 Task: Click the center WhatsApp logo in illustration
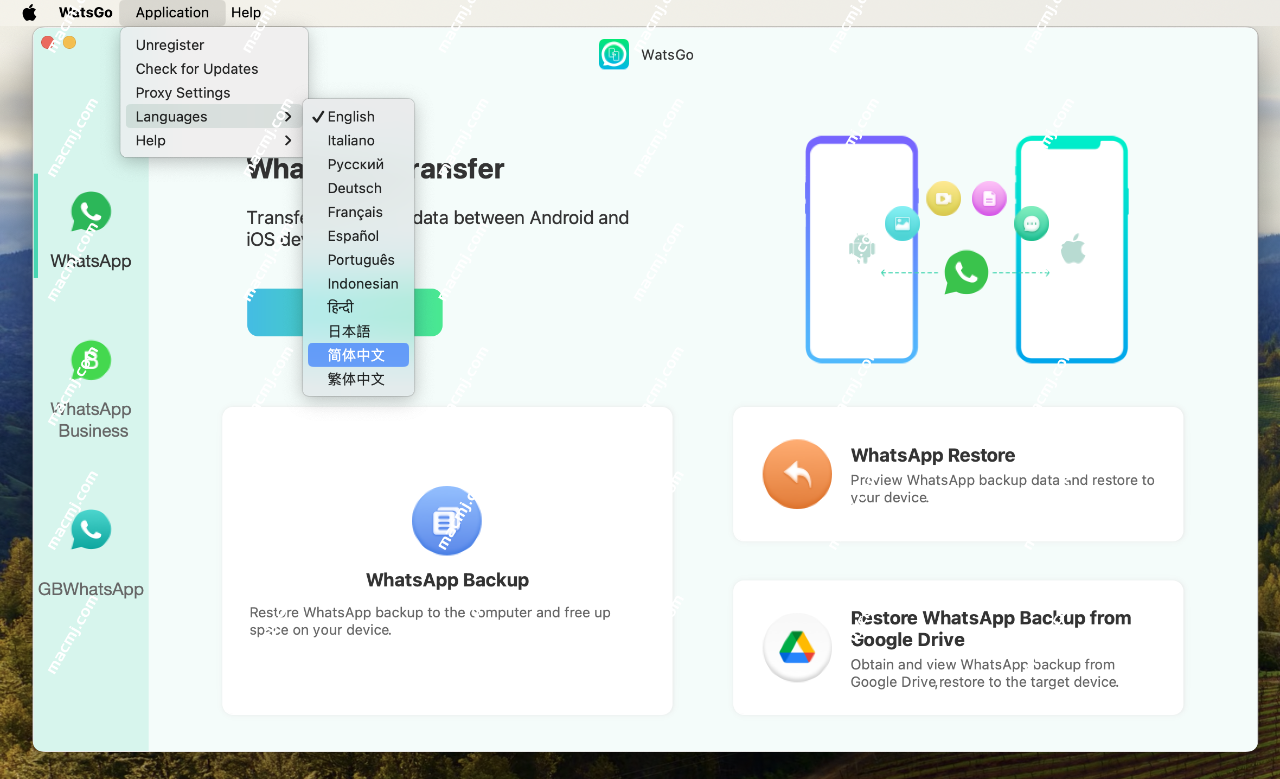(966, 272)
